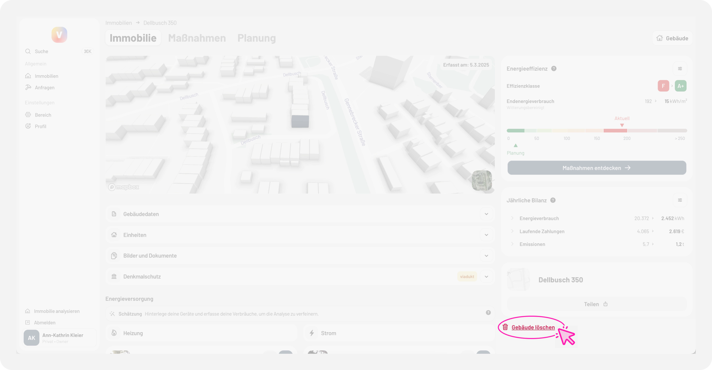Click the Energieeffizienz help question icon

pyautogui.click(x=554, y=69)
